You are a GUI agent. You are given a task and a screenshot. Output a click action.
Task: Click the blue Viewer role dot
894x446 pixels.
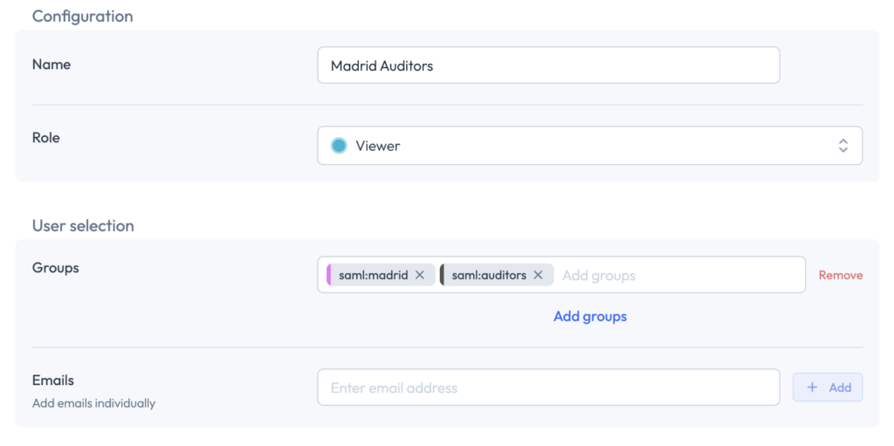tap(339, 146)
